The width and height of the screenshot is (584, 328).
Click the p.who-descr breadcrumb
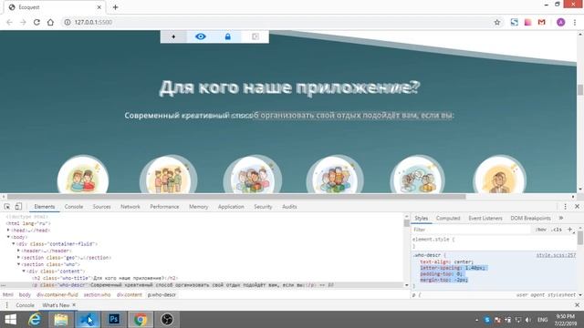pos(162,295)
